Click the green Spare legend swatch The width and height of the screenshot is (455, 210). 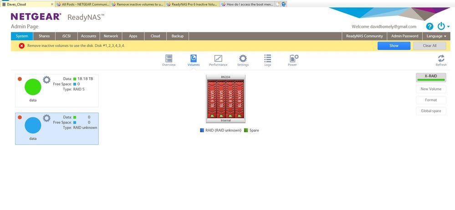click(x=246, y=130)
